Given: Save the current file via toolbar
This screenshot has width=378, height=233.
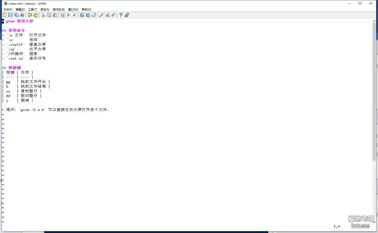Looking at the screenshot, I should tap(10, 15).
